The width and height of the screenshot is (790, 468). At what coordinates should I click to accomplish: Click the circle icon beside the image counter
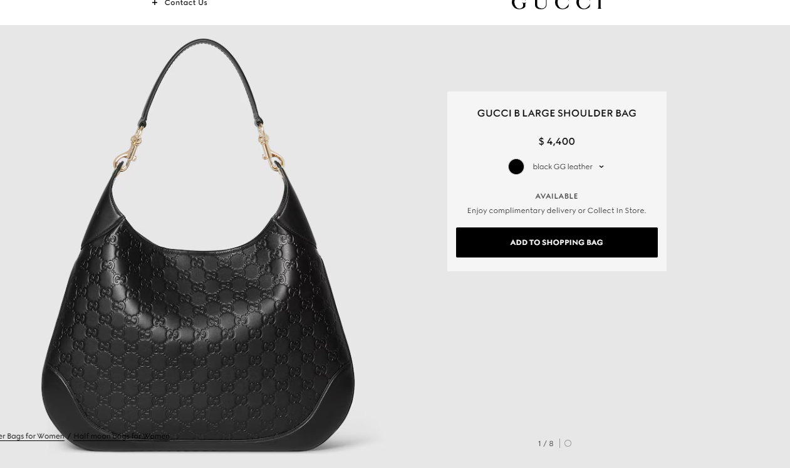coord(568,444)
